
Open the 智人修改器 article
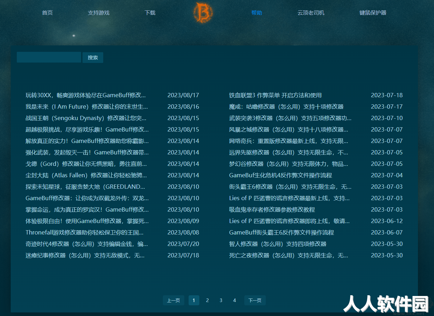(278, 244)
